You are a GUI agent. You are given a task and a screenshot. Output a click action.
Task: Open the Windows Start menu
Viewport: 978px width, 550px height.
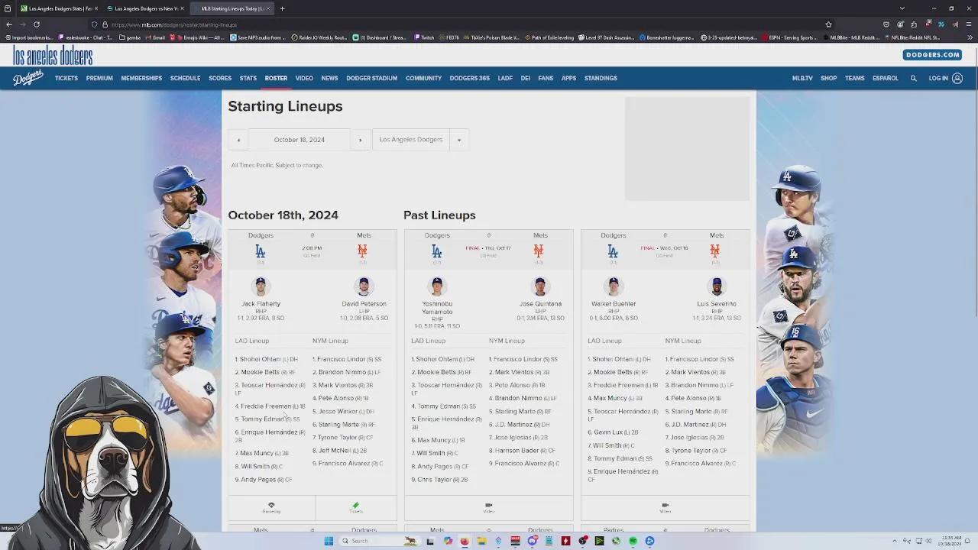coord(329,541)
